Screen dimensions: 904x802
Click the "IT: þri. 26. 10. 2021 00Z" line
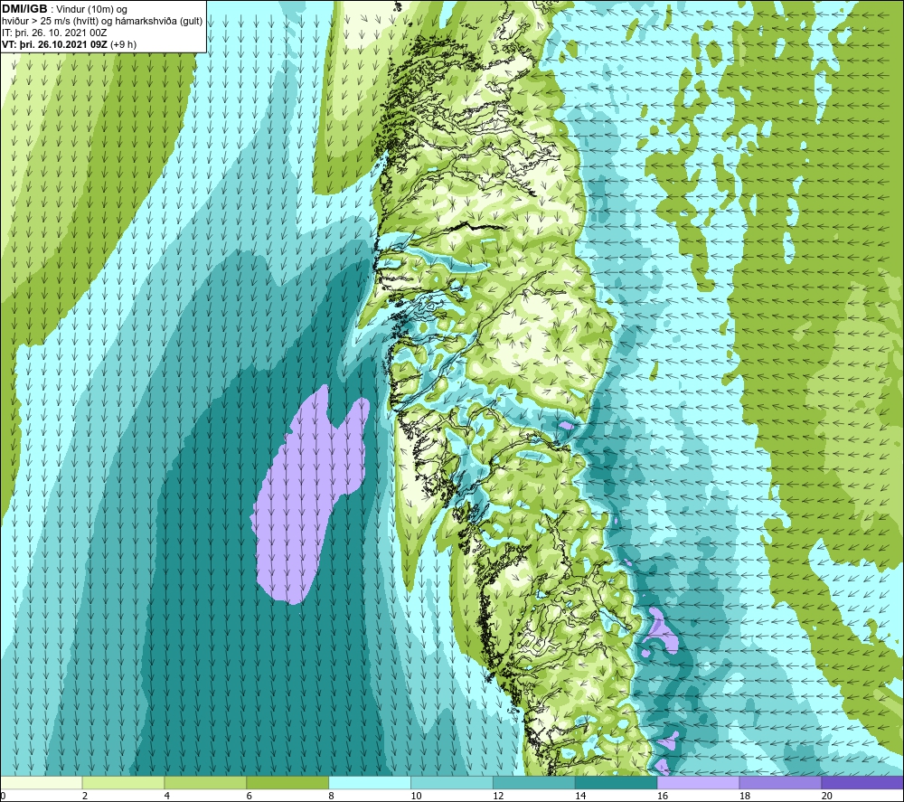tap(55, 33)
